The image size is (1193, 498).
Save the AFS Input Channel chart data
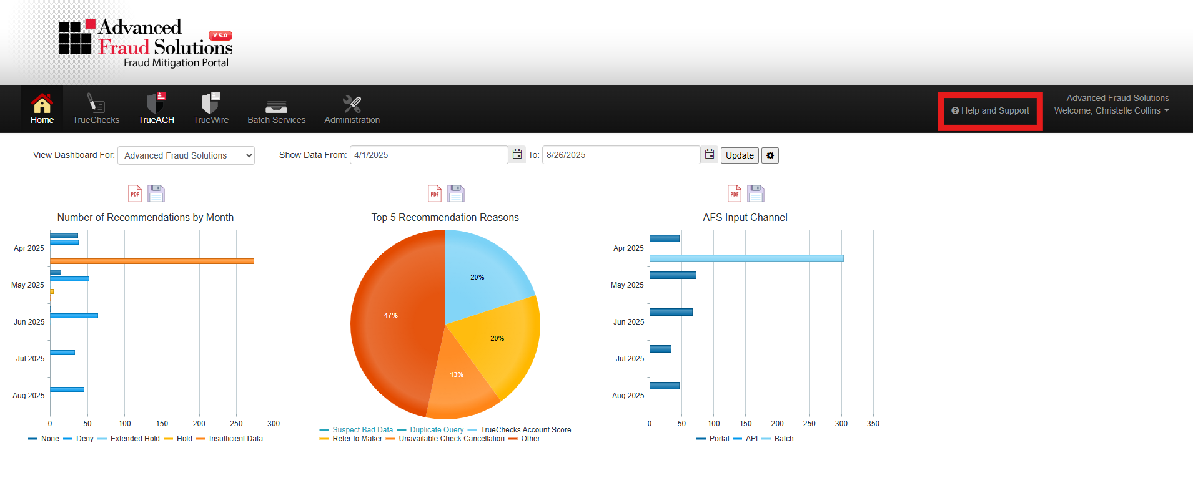pos(756,193)
